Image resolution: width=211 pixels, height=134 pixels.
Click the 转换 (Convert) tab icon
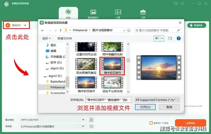tap(68, 12)
